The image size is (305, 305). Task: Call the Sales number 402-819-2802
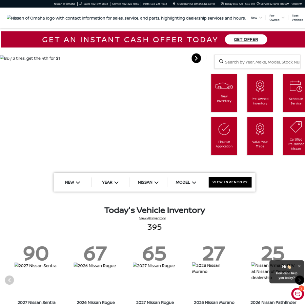(94, 4)
